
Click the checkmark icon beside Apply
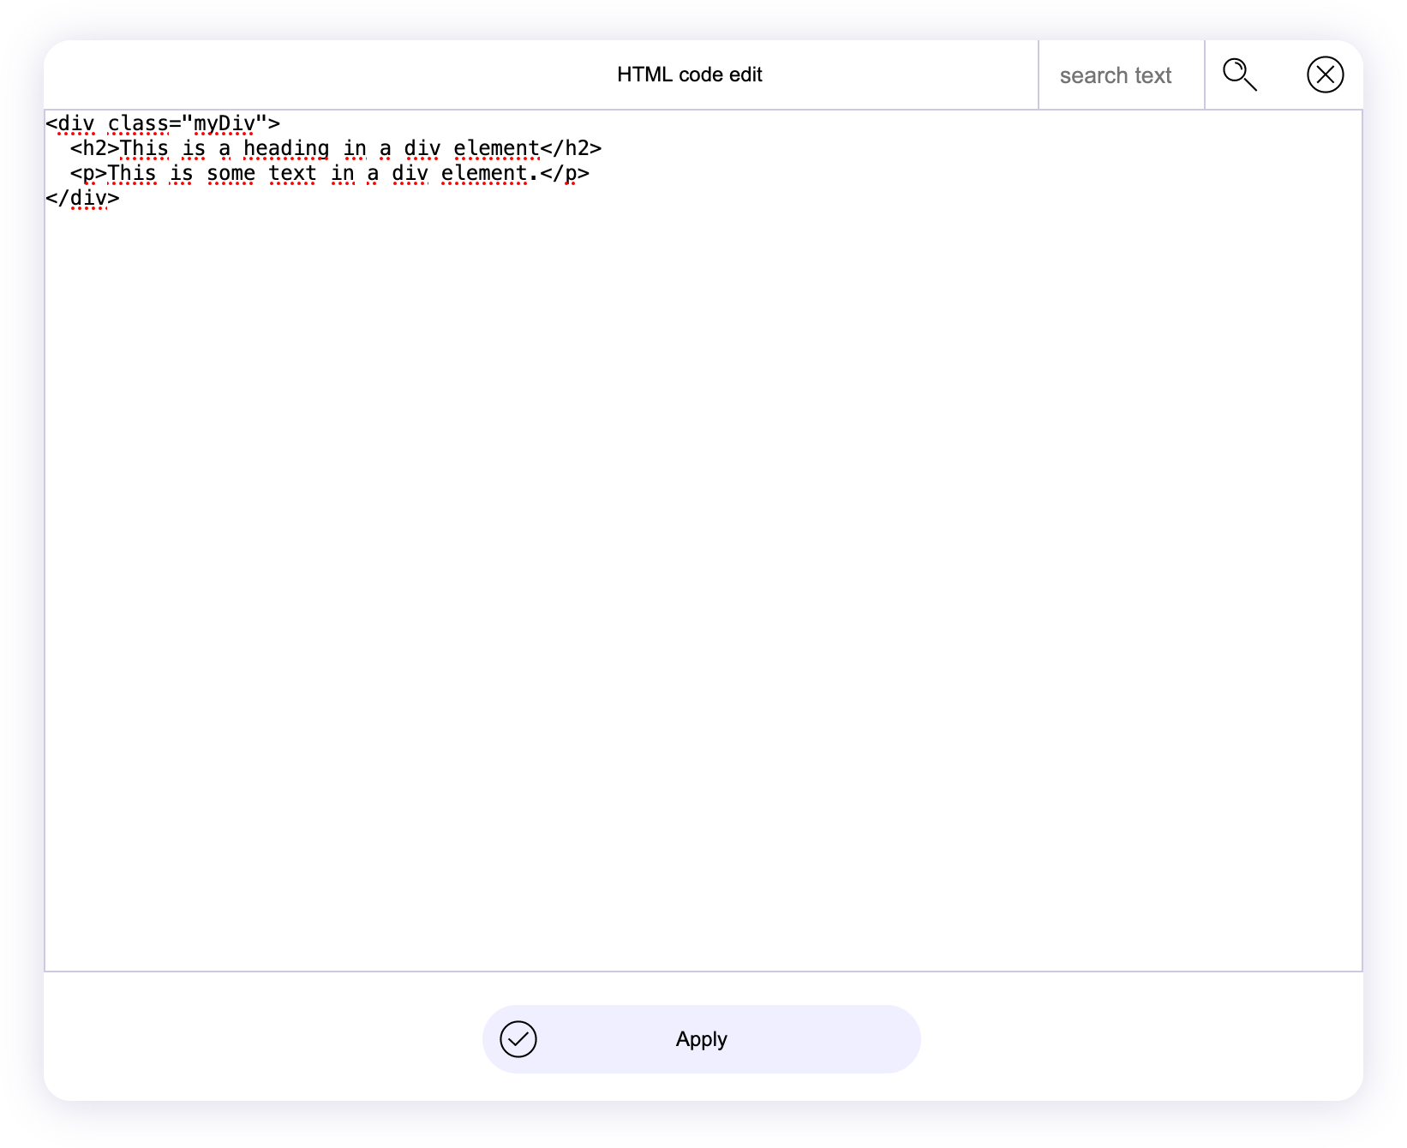point(518,1039)
